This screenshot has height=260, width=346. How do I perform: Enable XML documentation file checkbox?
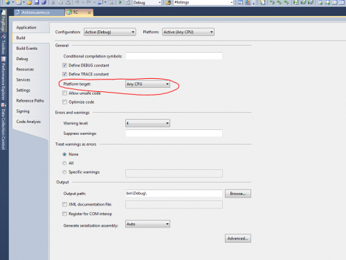click(x=64, y=205)
